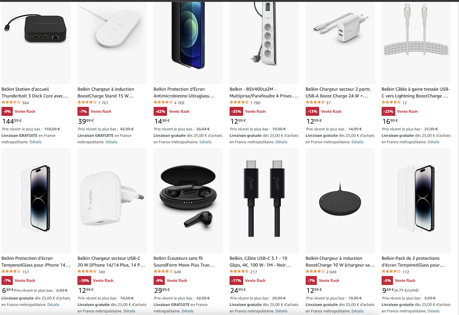459x315 pixels.
Task: Click the -17% discount badge on USB-C cable
Action: pos(236,281)
